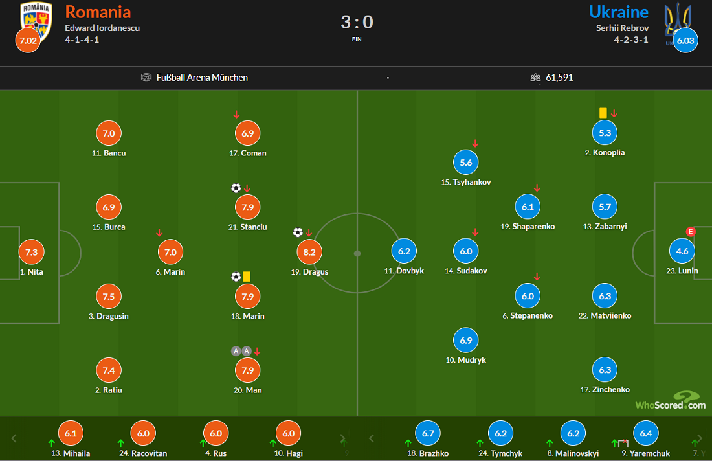The image size is (712, 463).
Task: Click the yellow card above 18. Marin
Action: click(247, 277)
